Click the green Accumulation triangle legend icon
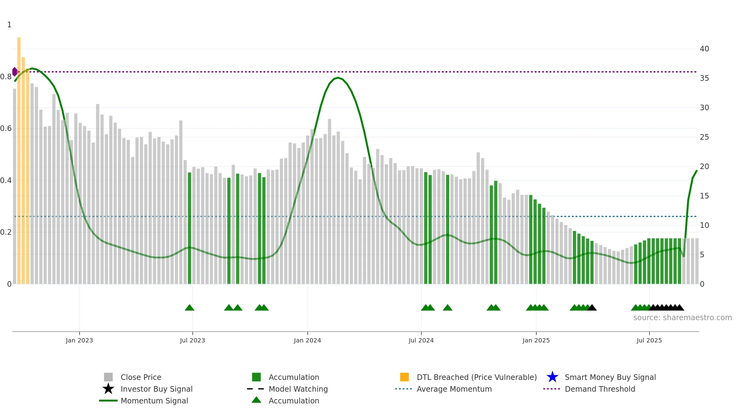Viewport: 743px width, 418px height. [256, 400]
